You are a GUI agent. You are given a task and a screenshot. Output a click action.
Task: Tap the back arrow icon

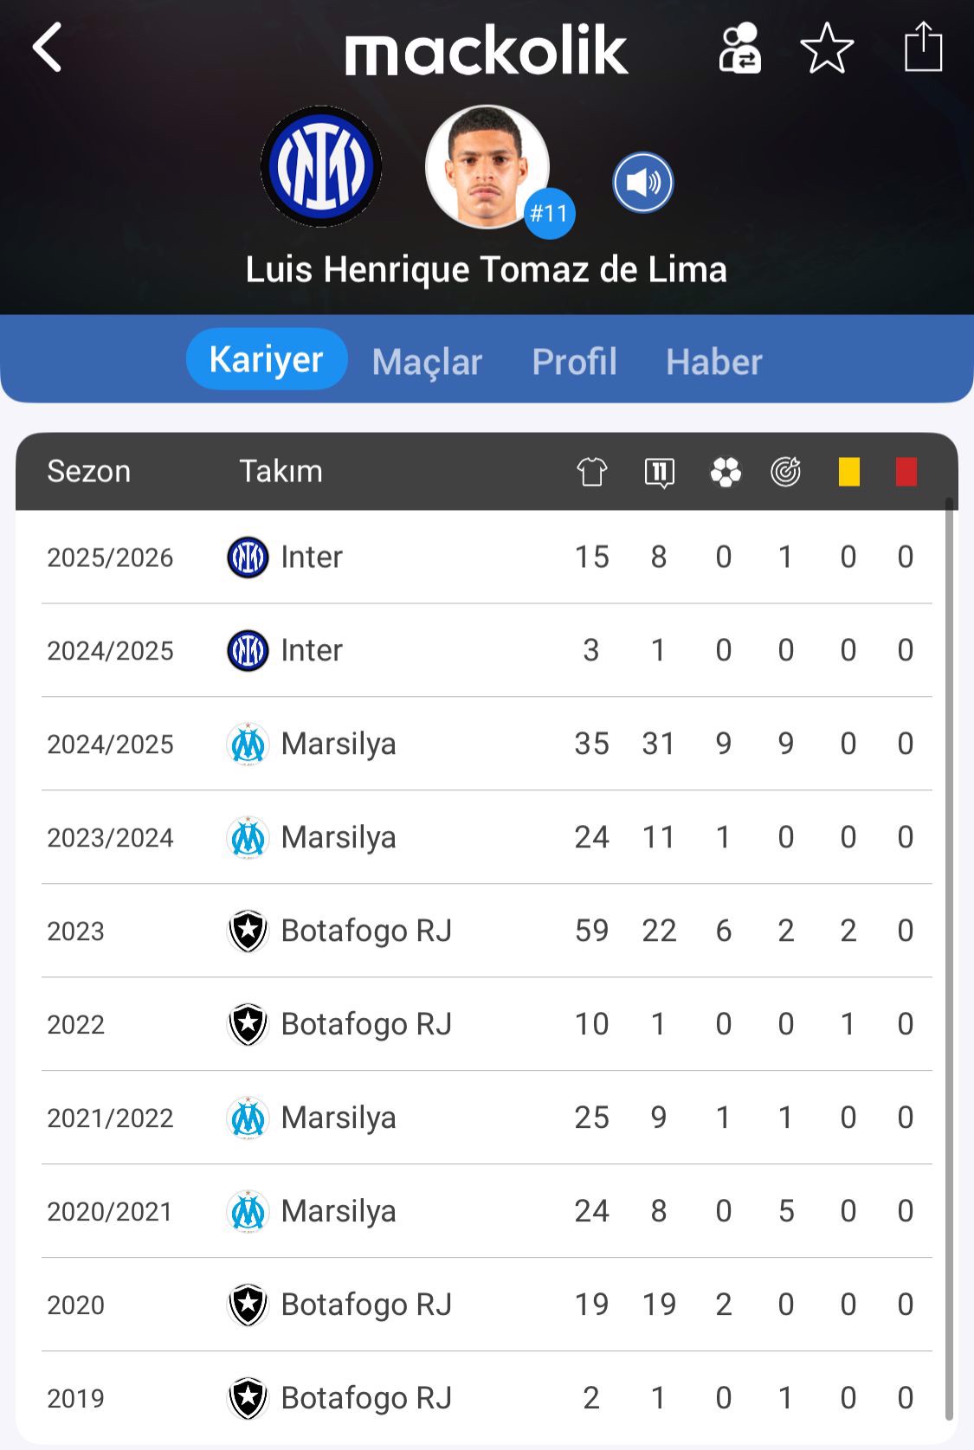pyautogui.click(x=48, y=47)
